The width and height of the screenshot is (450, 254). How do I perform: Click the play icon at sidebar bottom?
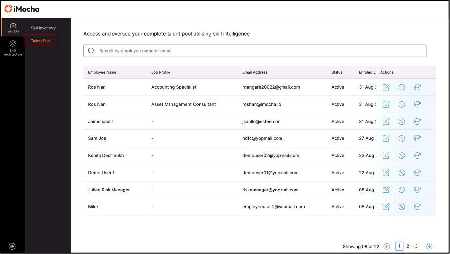pyautogui.click(x=12, y=246)
